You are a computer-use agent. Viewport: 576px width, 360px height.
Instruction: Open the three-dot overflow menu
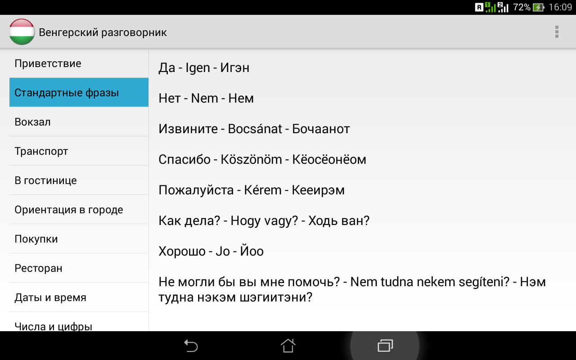(557, 32)
